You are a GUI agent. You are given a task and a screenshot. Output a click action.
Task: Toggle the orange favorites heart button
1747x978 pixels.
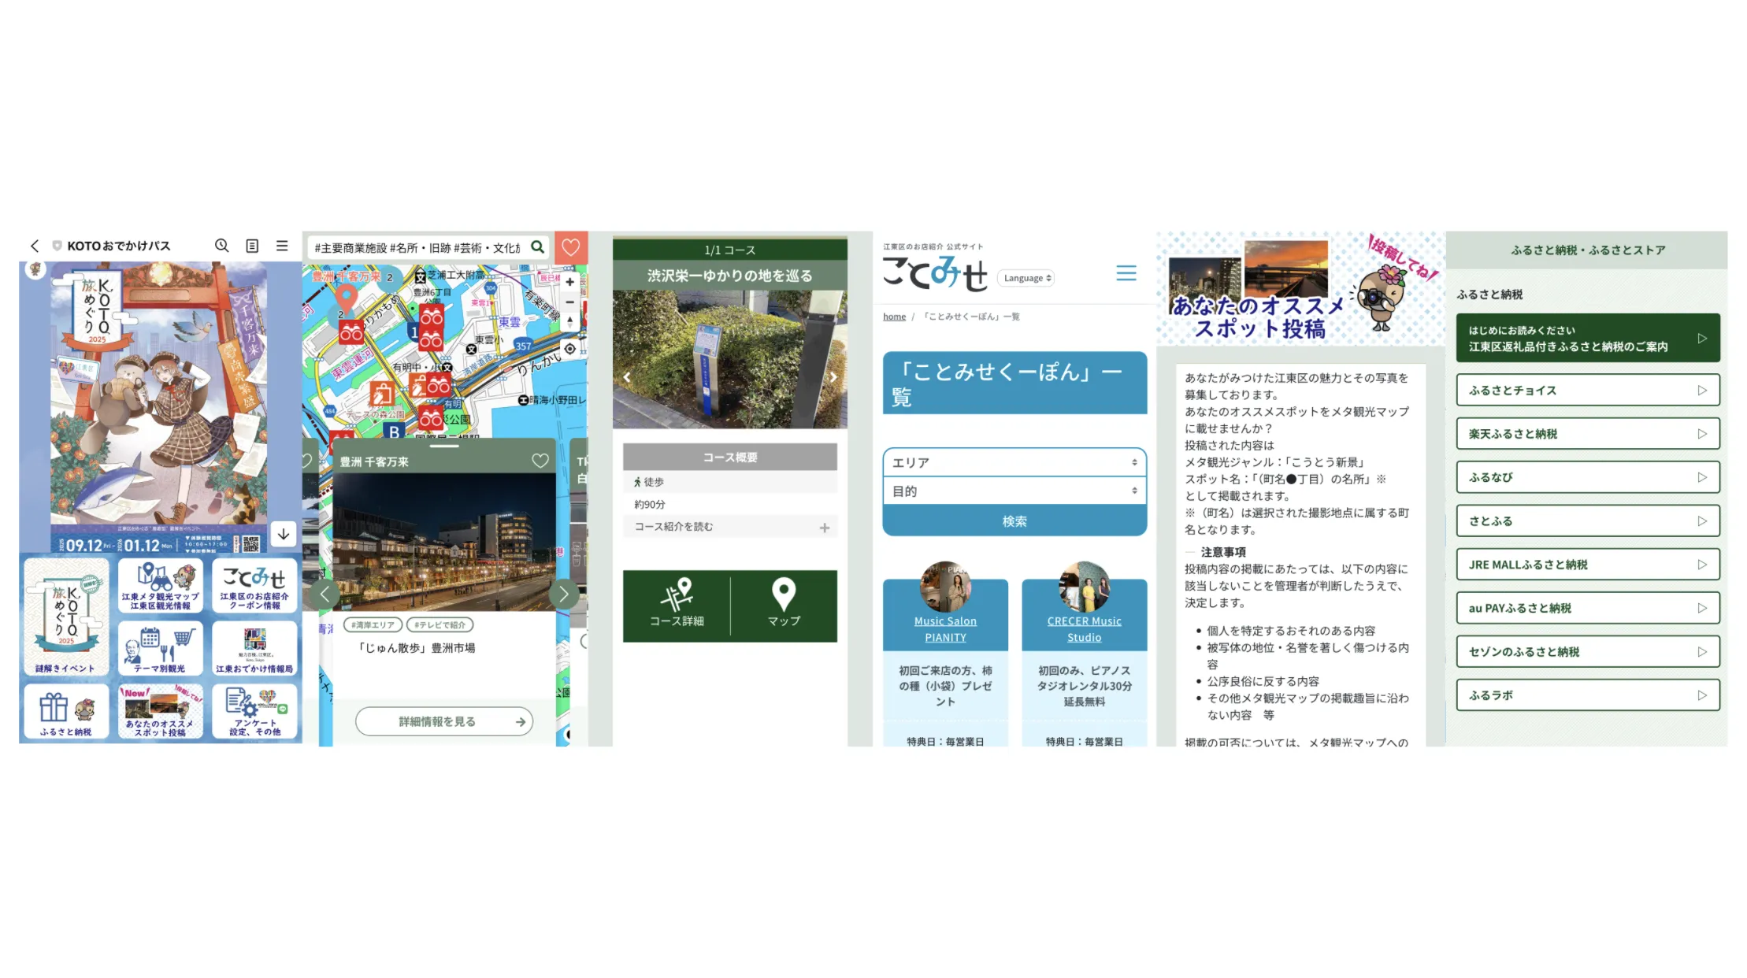click(571, 247)
